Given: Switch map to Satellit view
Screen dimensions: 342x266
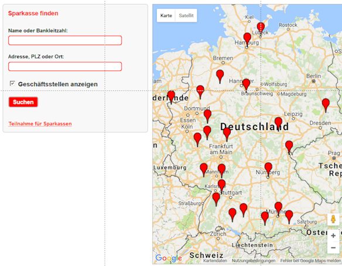Looking at the screenshot, I should 186,15.
